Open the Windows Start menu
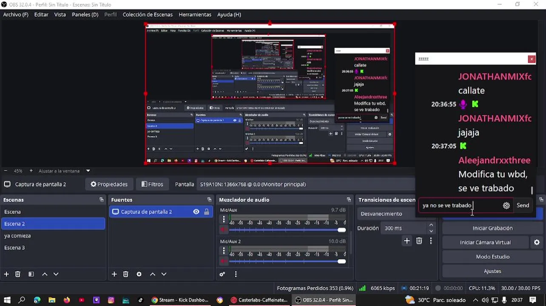The width and height of the screenshot is (546, 306). 7,300
